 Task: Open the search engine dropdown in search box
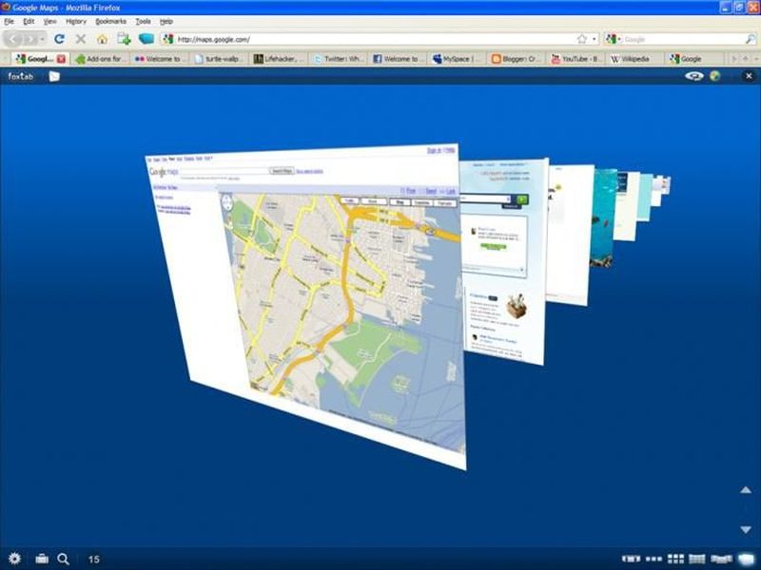pos(615,39)
